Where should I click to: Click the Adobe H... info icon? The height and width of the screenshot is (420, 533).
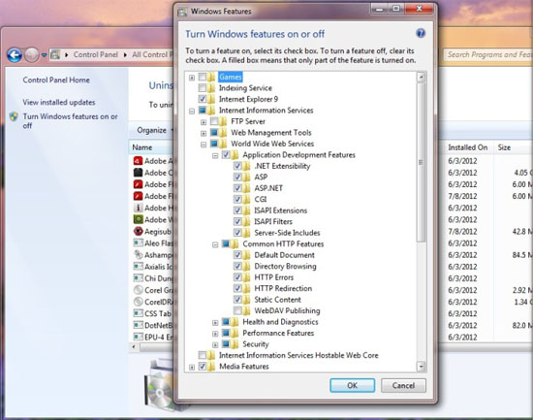point(138,208)
